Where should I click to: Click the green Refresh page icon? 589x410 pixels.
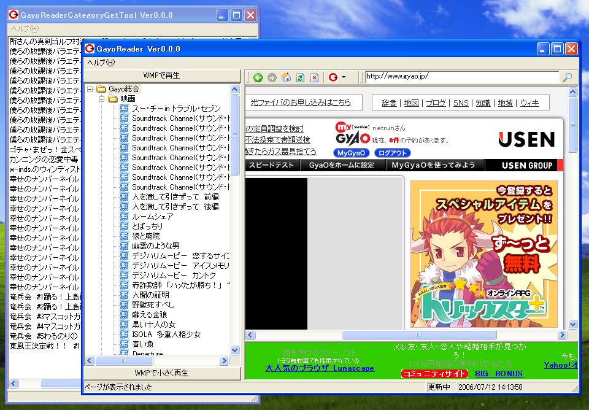tap(300, 77)
